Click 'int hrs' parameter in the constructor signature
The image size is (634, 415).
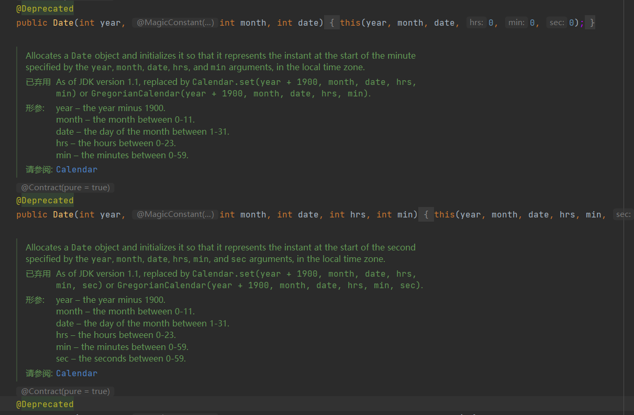(x=348, y=215)
